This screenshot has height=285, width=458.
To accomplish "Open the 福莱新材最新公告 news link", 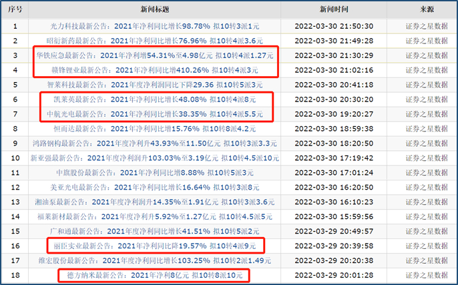I will tap(155, 217).
